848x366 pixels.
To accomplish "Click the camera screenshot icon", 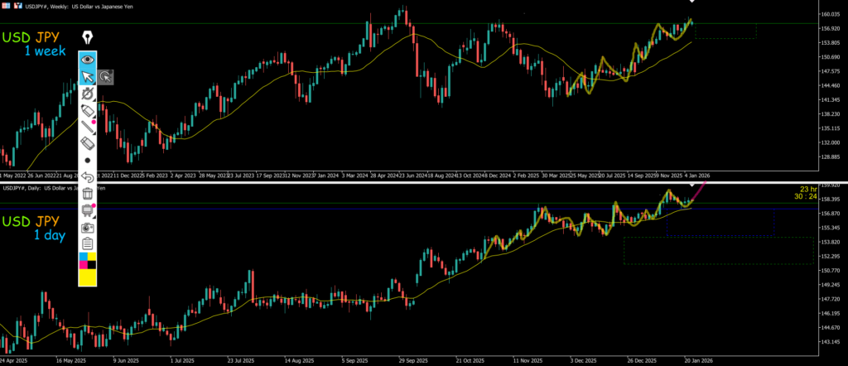I will tap(88, 227).
